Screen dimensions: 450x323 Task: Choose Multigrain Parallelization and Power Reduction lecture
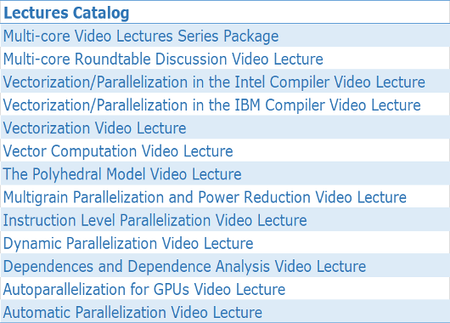point(205,198)
